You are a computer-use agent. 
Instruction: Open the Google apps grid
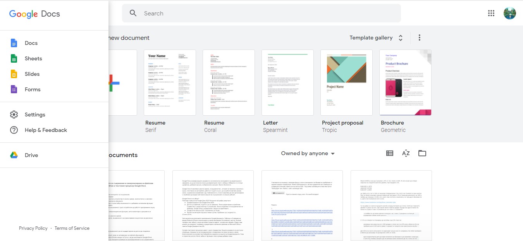click(491, 13)
